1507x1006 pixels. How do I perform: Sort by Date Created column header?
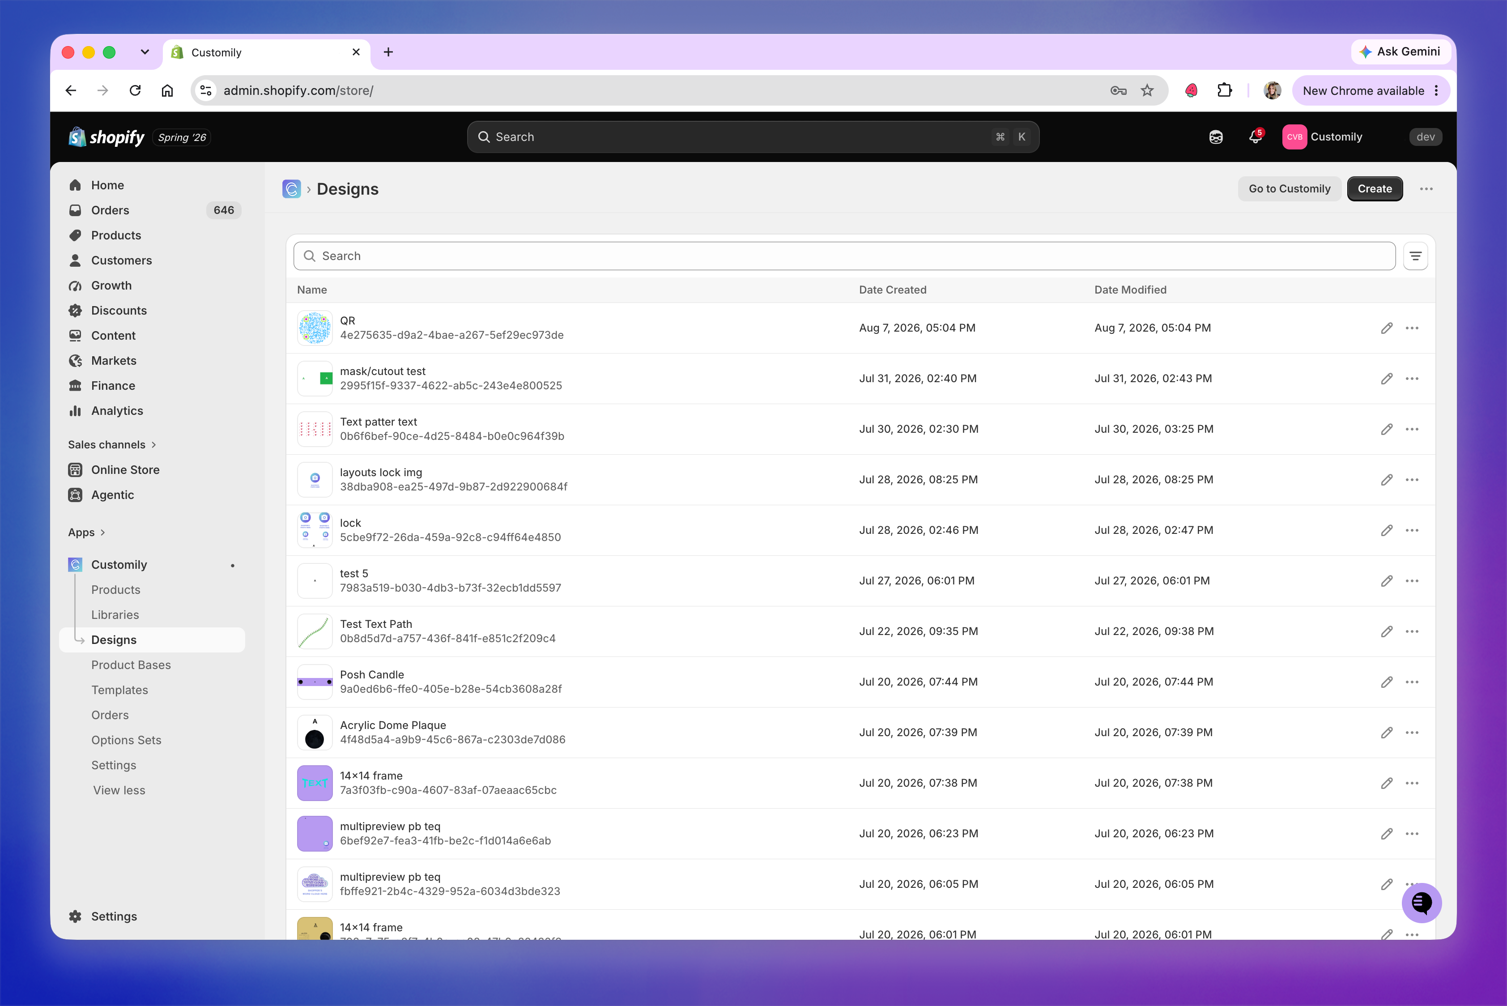click(892, 290)
